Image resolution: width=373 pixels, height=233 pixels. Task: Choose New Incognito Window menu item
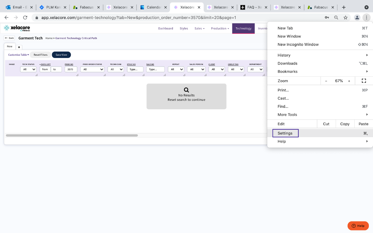(298, 45)
